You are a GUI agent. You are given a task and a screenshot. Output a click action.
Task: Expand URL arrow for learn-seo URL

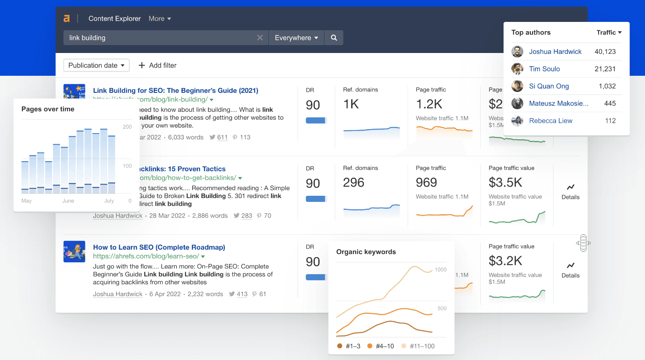pos(203,257)
